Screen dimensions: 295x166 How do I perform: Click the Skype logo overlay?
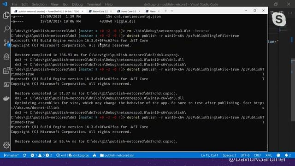279,19
